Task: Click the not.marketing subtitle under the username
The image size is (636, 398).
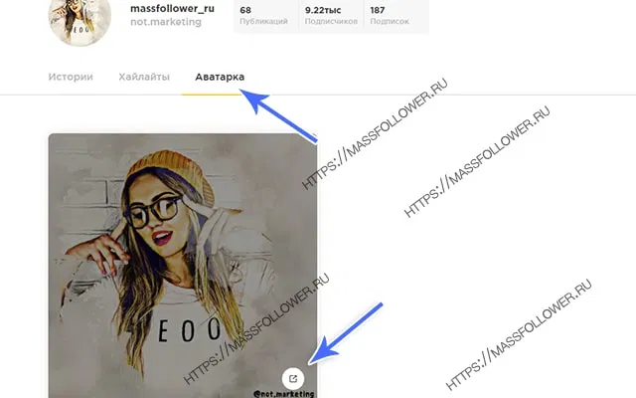Action: (166, 22)
